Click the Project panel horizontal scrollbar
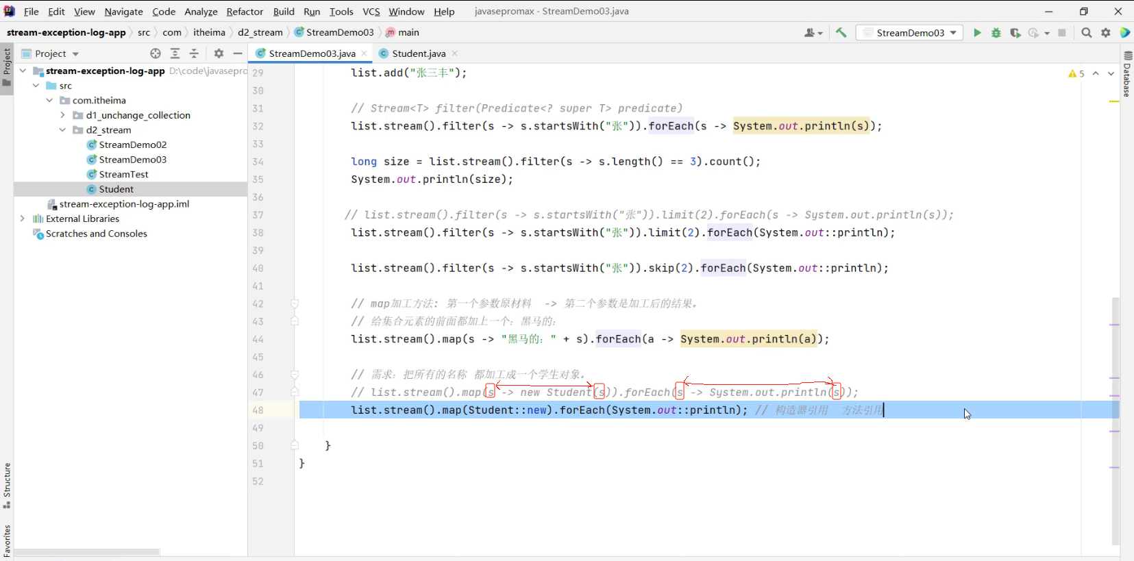 [x=87, y=552]
